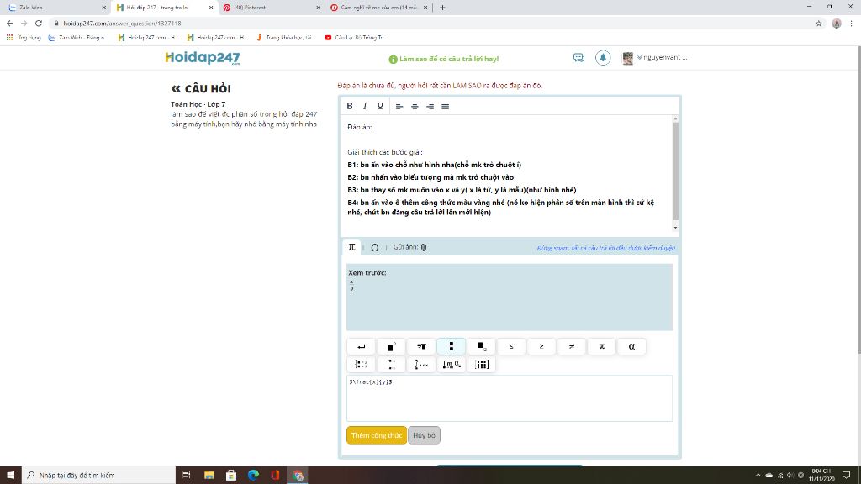The height and width of the screenshot is (484, 861).
Task: Insert a line break formula symbol
Action: 361,346
